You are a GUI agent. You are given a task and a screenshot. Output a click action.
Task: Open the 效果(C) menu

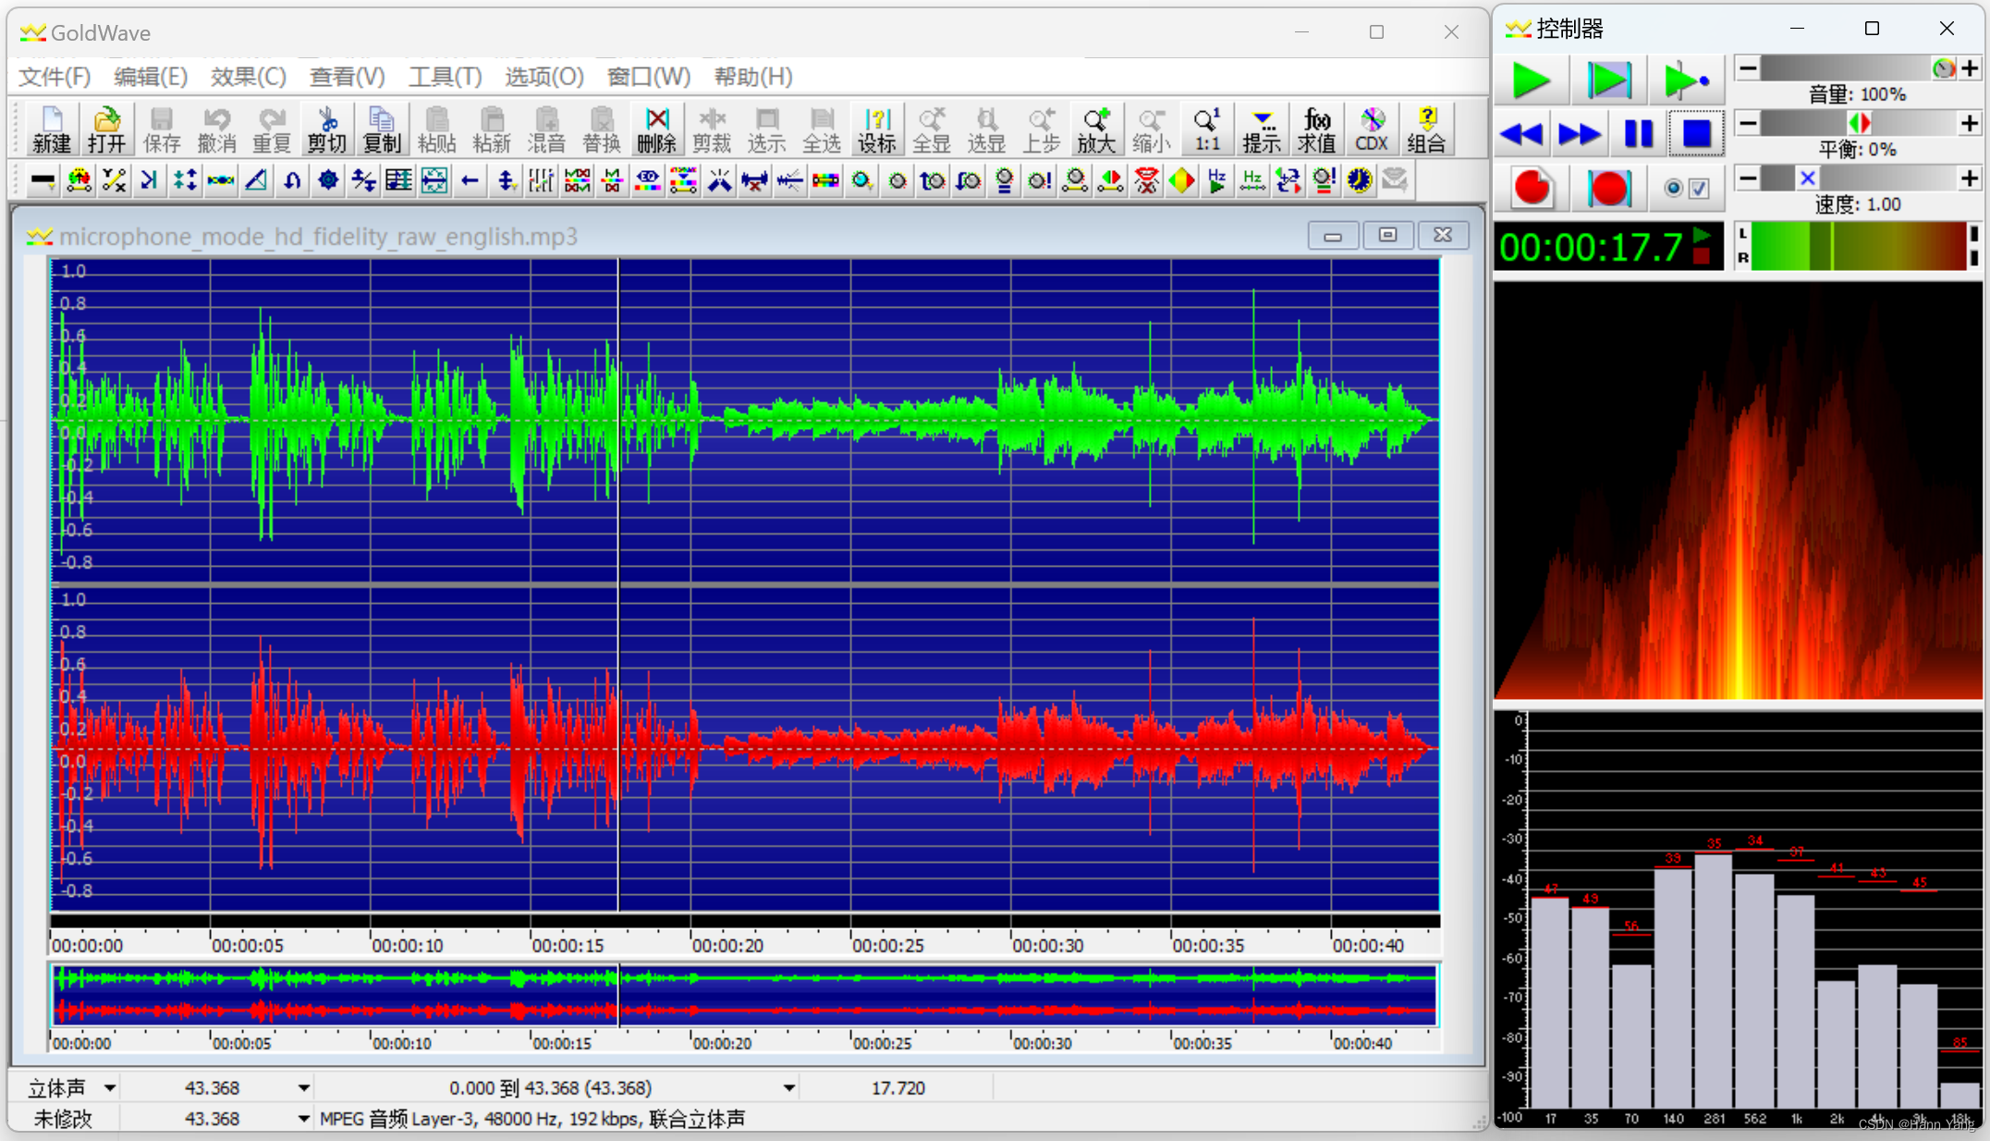[249, 77]
